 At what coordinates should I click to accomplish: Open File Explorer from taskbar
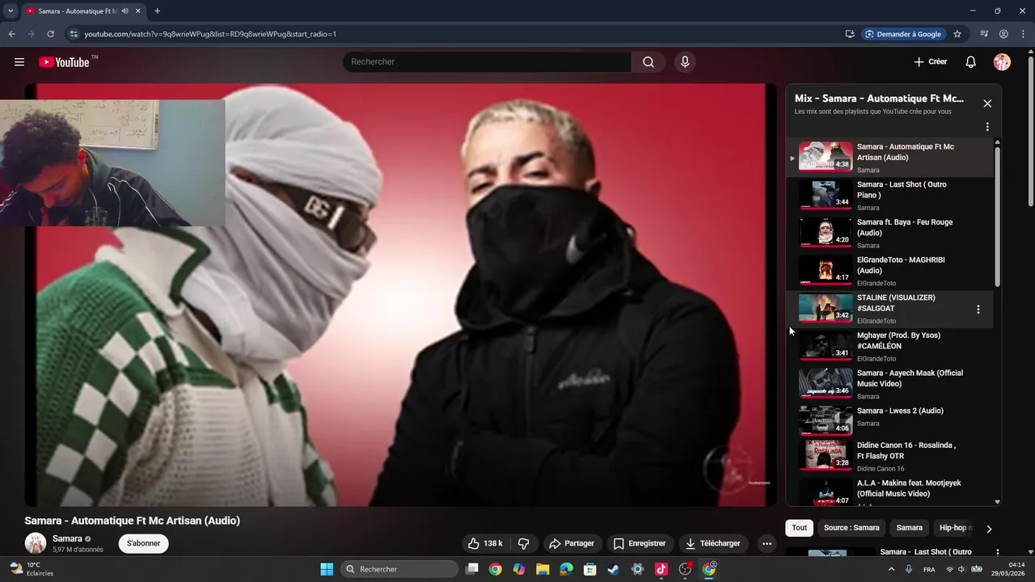(x=543, y=569)
